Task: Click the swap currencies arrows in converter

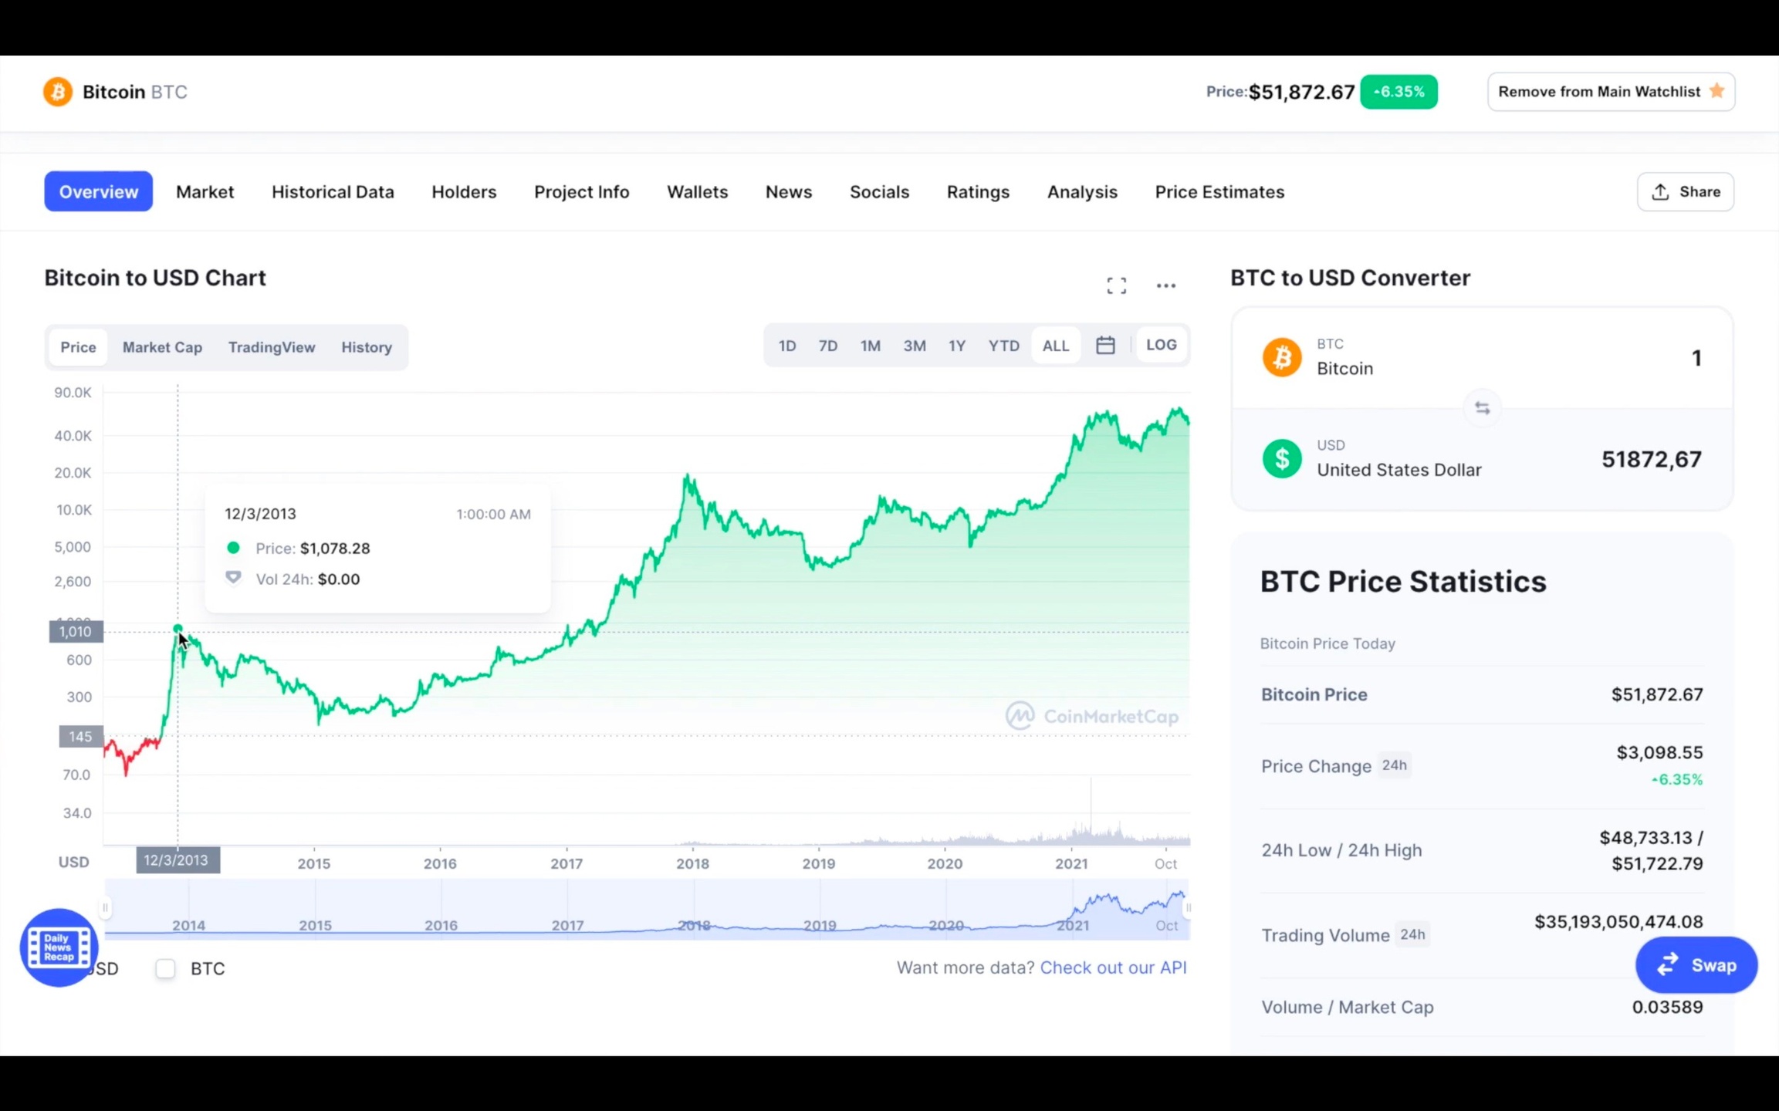Action: click(1482, 408)
